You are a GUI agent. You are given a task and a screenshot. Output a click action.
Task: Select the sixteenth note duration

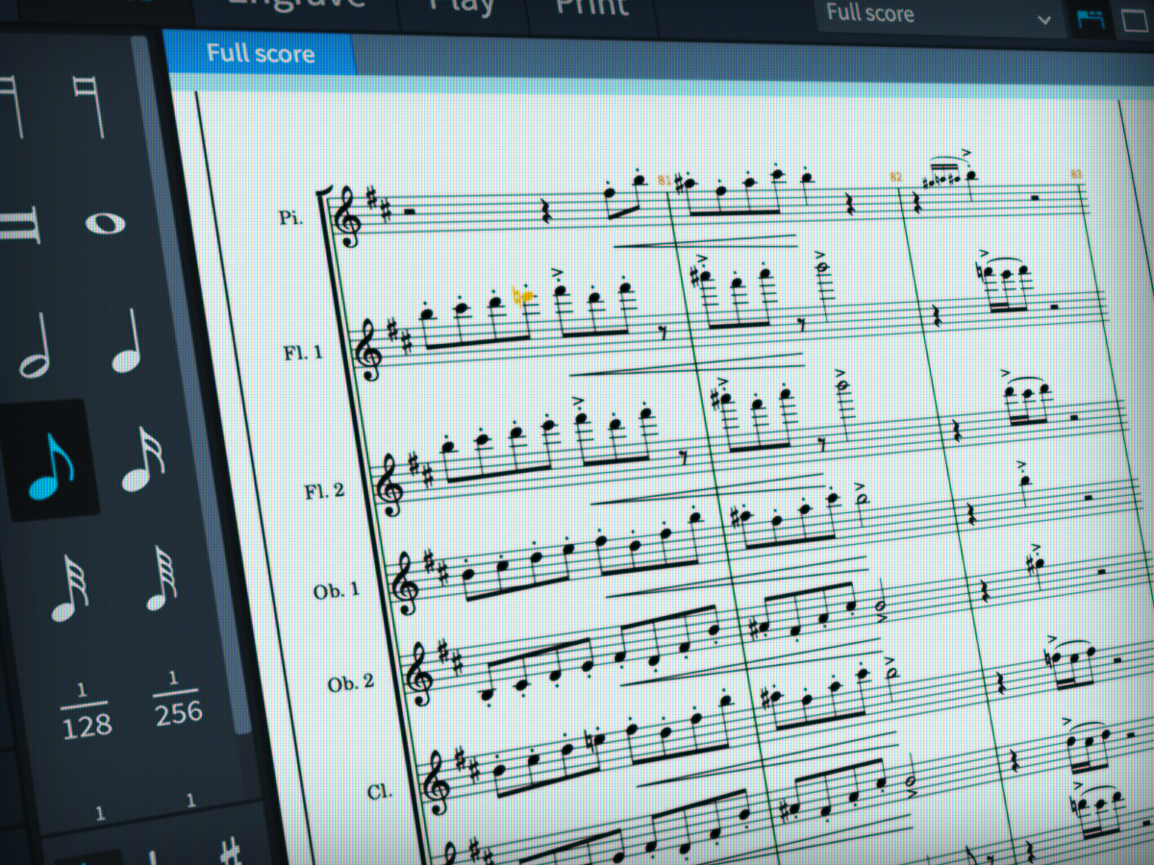(x=144, y=458)
